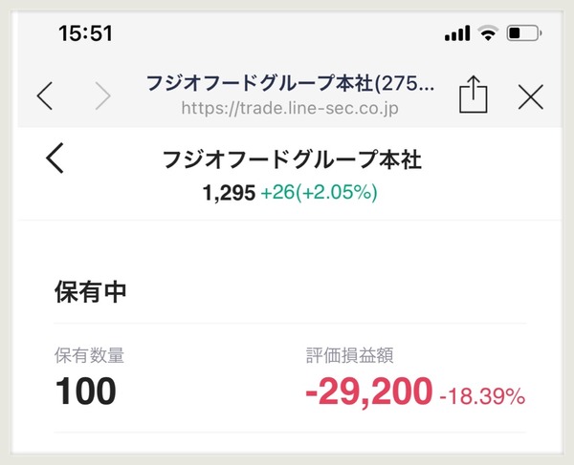Tap the 評価損益額 label

(349, 355)
